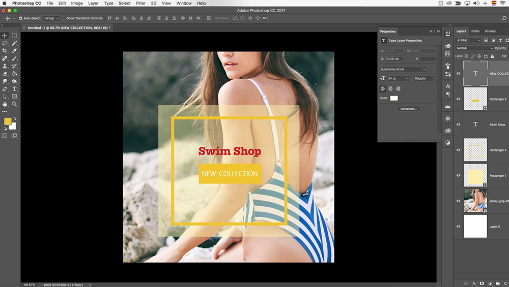The width and height of the screenshot is (509, 287).
Task: Open Character panel icon in dock
Action: 448,86
